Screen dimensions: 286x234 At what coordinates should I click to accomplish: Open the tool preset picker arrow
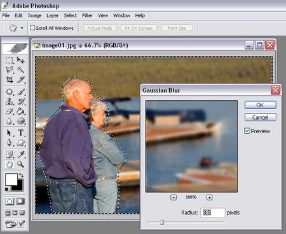pyautogui.click(x=22, y=28)
